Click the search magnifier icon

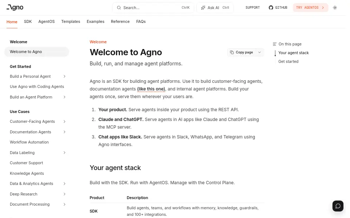[x=119, y=8]
